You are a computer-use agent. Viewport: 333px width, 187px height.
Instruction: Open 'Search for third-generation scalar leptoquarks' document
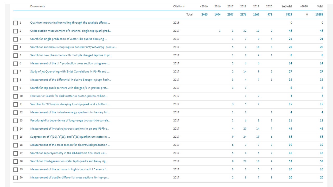69,161
